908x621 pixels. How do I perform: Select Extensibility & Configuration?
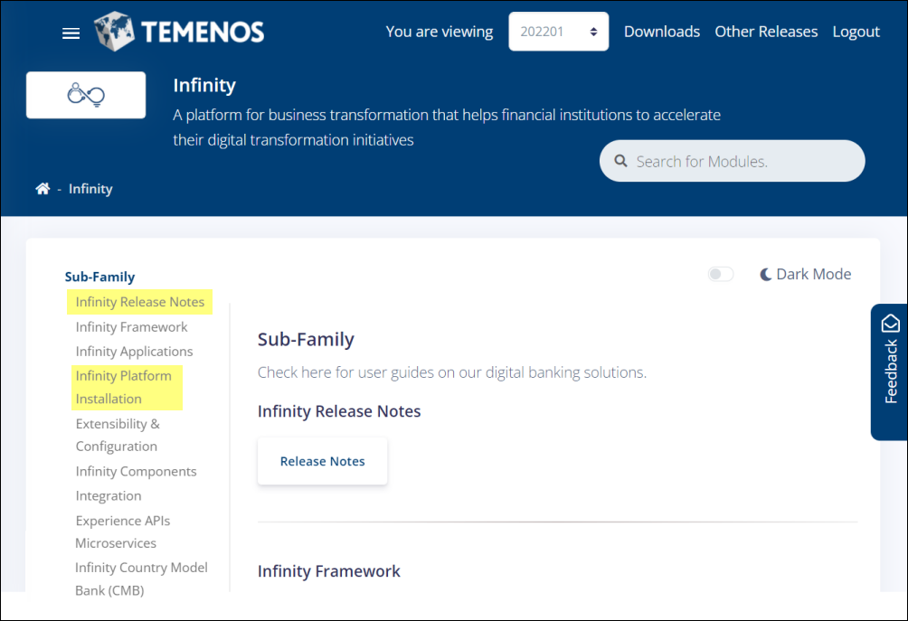point(117,434)
